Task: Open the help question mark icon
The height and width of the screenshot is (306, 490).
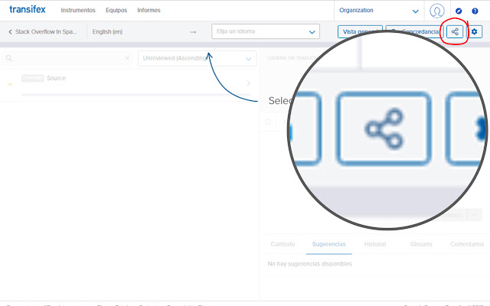Action: (x=475, y=11)
